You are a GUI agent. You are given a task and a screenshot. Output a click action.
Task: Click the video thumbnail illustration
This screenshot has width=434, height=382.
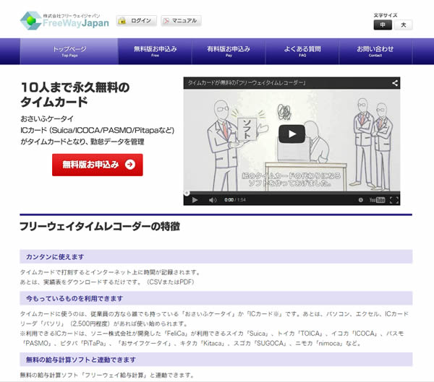pos(292,139)
